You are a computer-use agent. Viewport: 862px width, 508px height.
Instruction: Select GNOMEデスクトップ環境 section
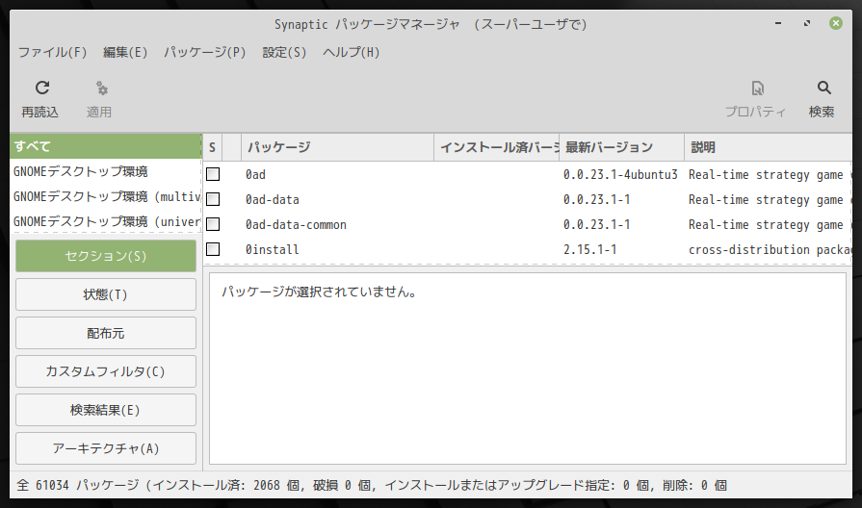click(x=106, y=171)
